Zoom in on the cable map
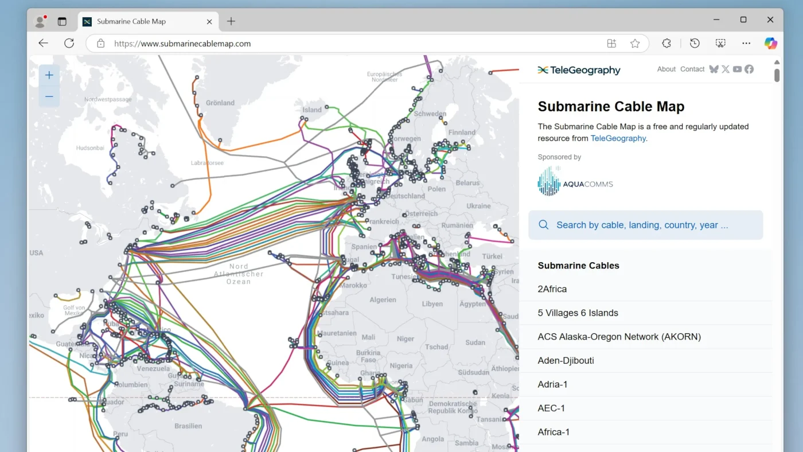 click(49, 75)
